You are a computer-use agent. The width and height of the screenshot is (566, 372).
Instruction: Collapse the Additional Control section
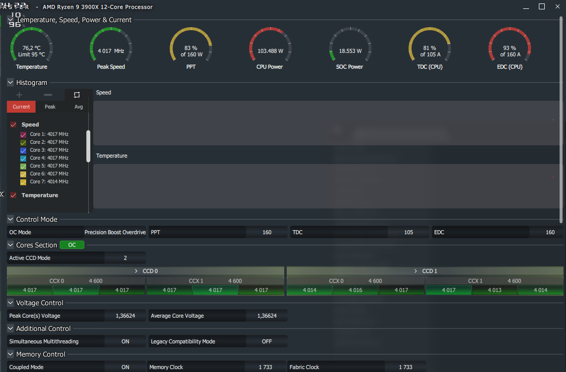[10, 328]
